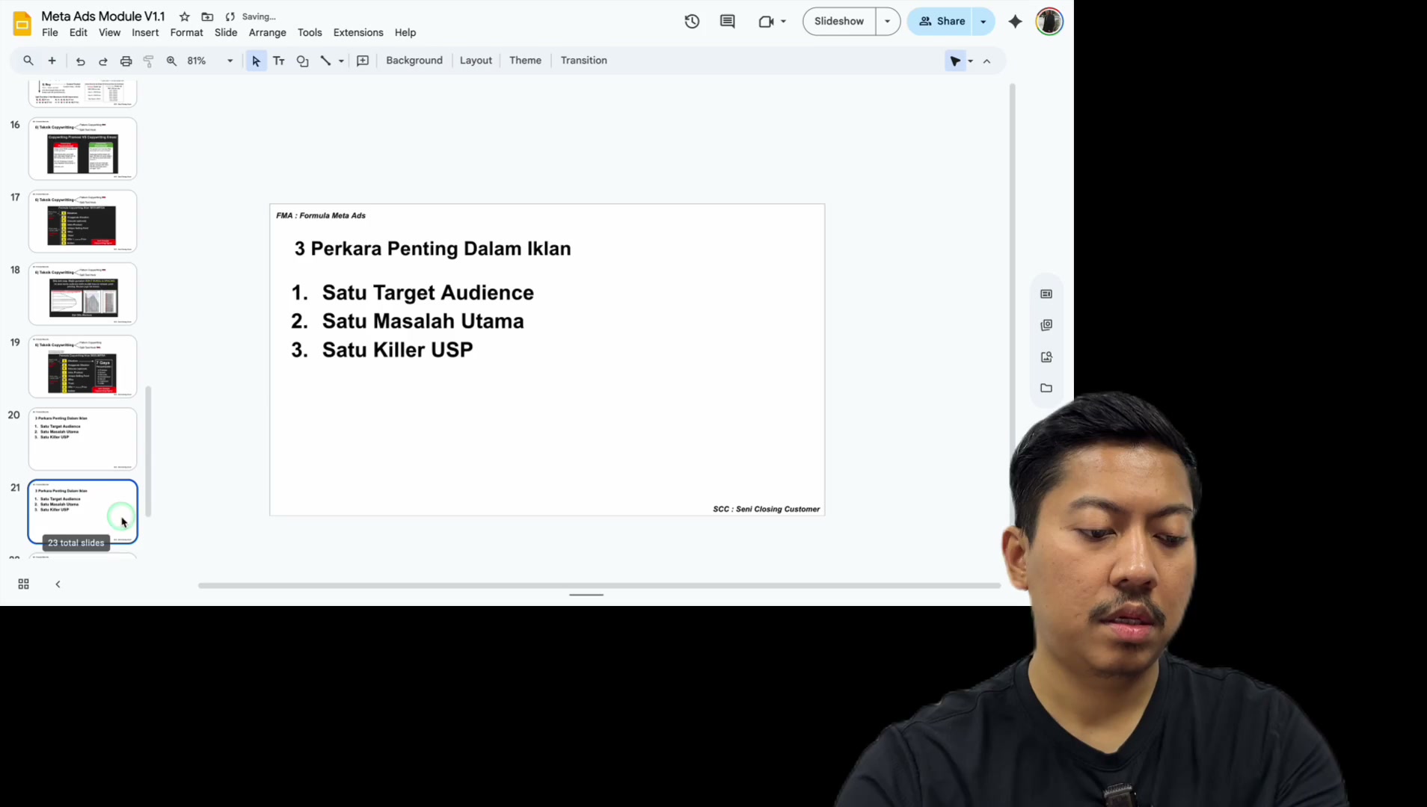Expand Share options dropdown arrow
The width and height of the screenshot is (1427, 807).
[x=983, y=22]
